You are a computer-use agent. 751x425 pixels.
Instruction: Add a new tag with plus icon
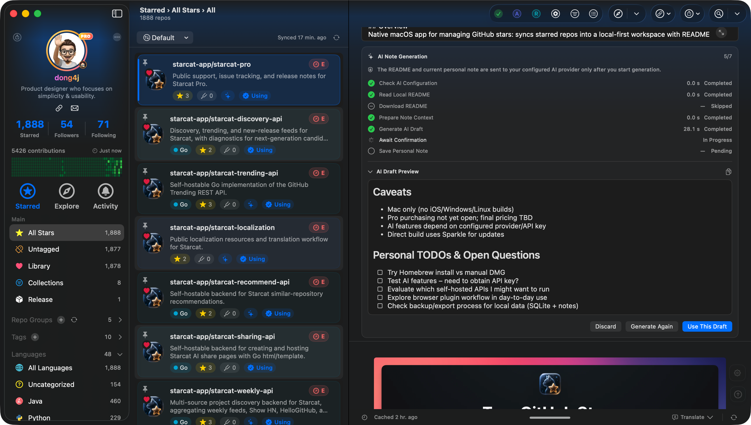tap(35, 337)
